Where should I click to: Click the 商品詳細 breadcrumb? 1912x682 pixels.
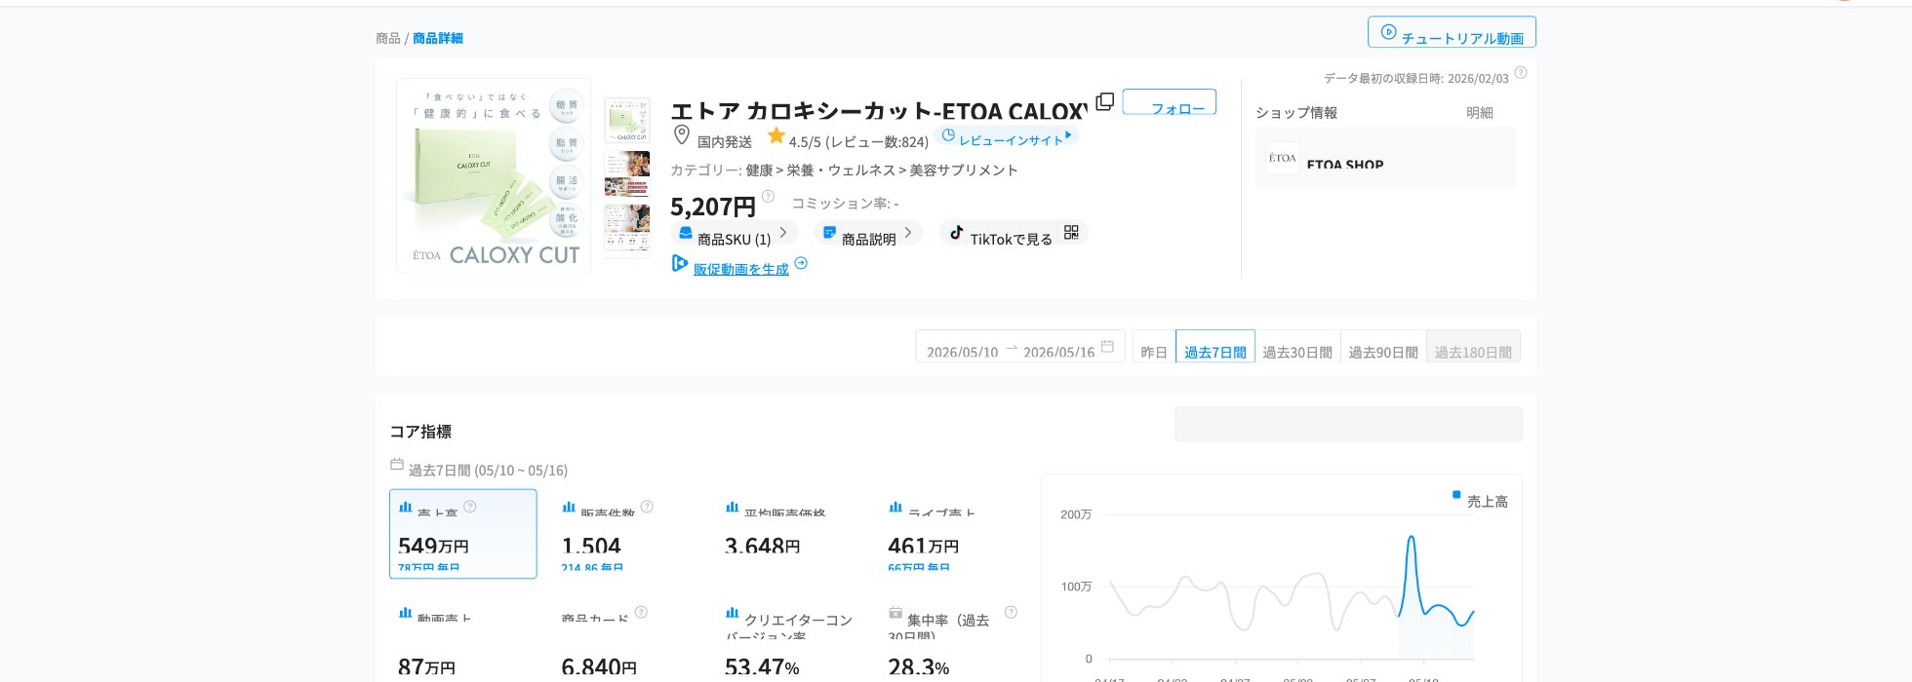pos(438,38)
